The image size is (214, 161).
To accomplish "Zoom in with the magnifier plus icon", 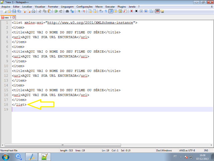I will pyautogui.click(x=78, y=11).
